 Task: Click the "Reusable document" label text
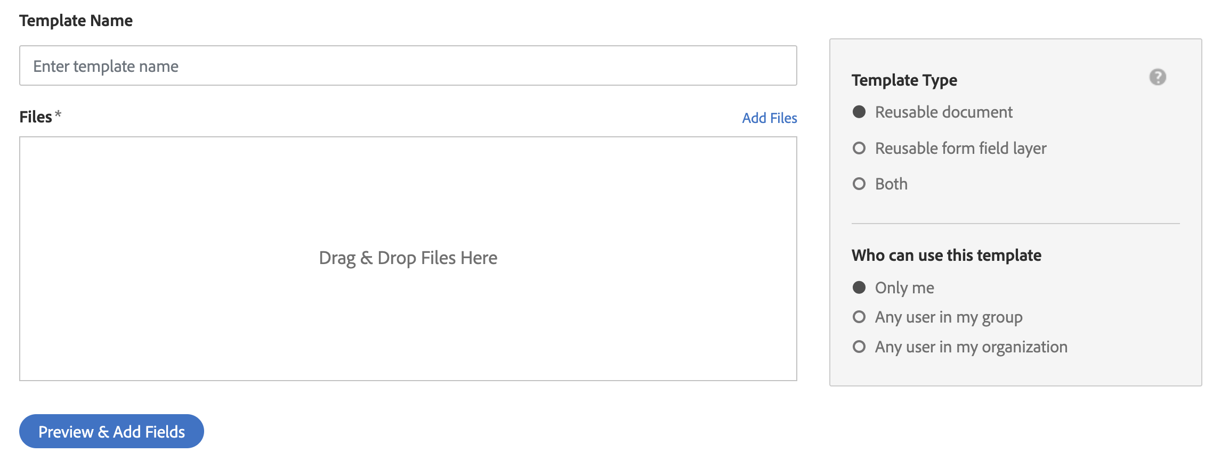tap(943, 112)
